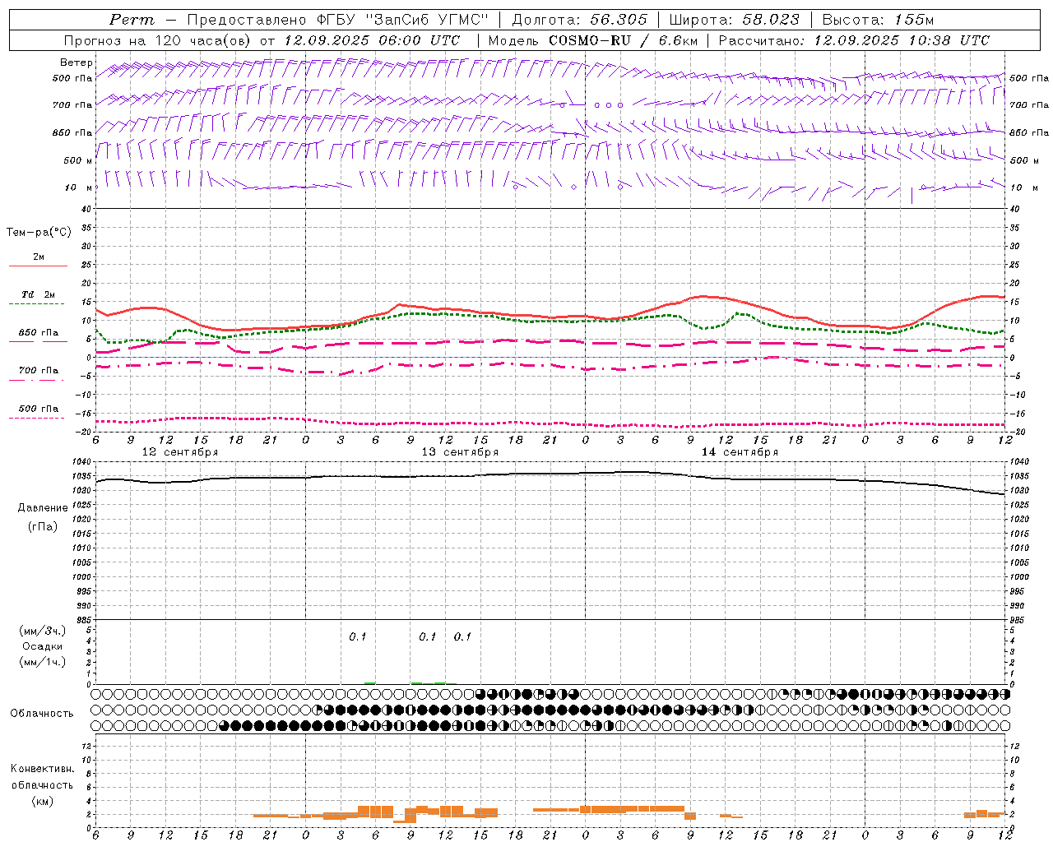Click '500 гПа' in the temperature legend

click(x=39, y=409)
